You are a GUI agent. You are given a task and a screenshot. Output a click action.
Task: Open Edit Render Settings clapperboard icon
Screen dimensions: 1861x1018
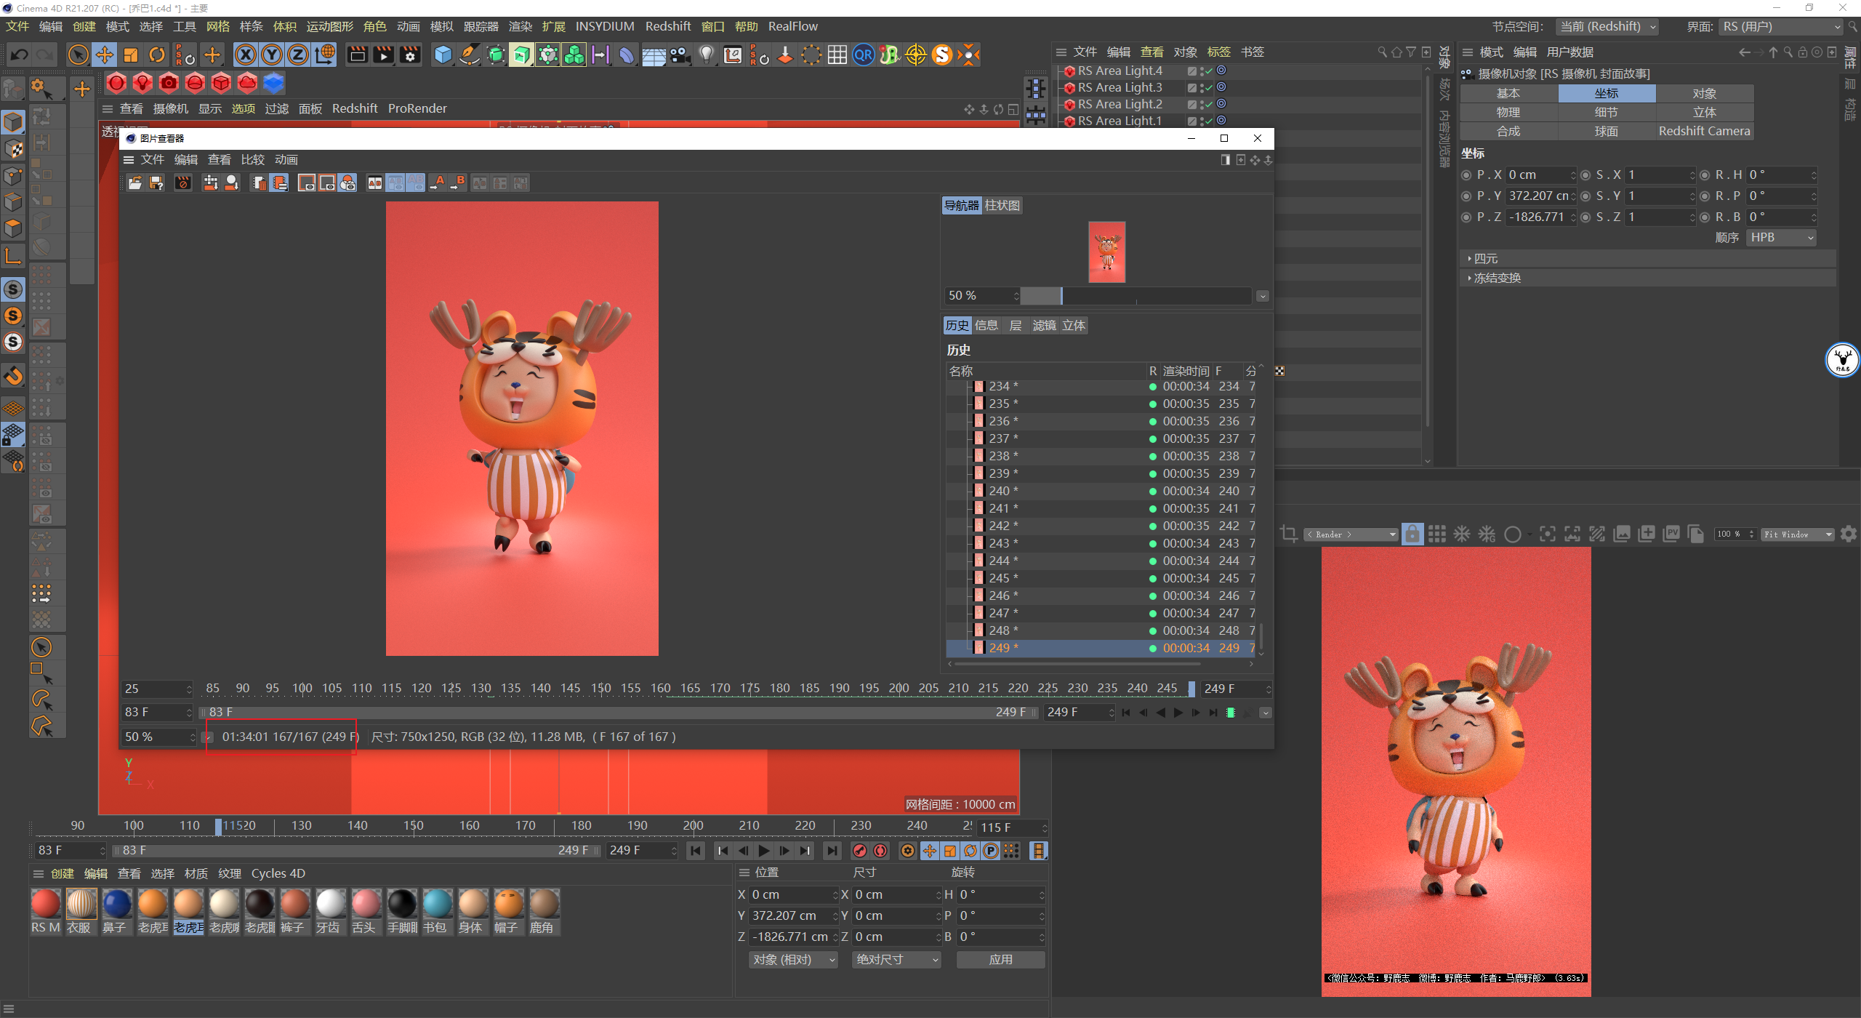coord(410,55)
